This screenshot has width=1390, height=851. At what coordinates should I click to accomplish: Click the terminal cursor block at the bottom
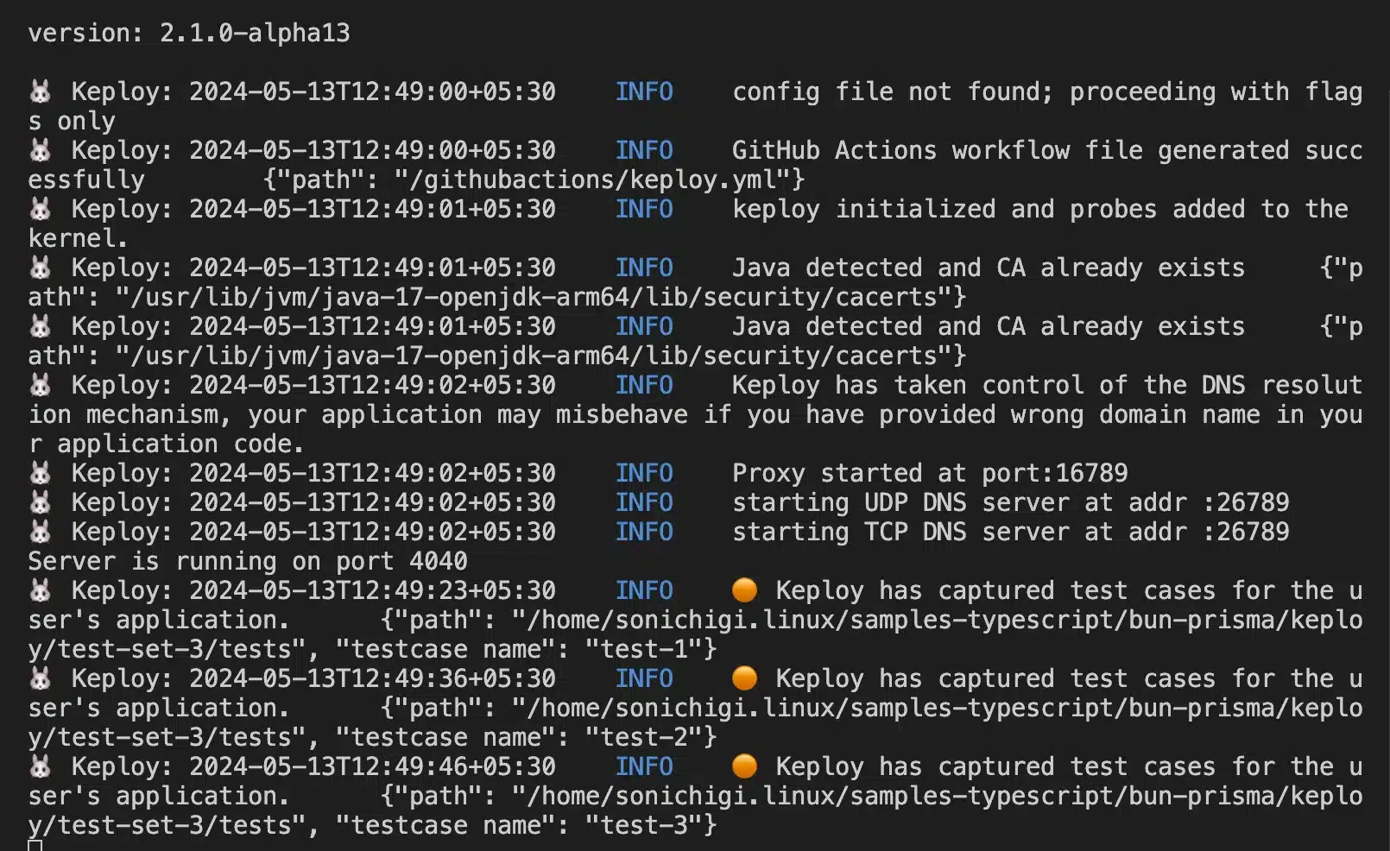coord(35,846)
